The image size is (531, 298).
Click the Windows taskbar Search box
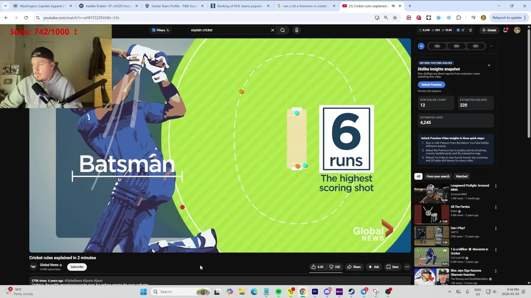[181, 292]
